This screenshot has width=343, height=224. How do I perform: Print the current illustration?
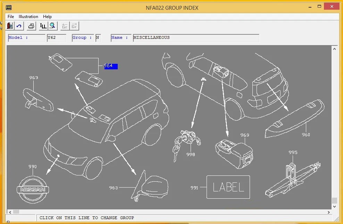[31, 26]
